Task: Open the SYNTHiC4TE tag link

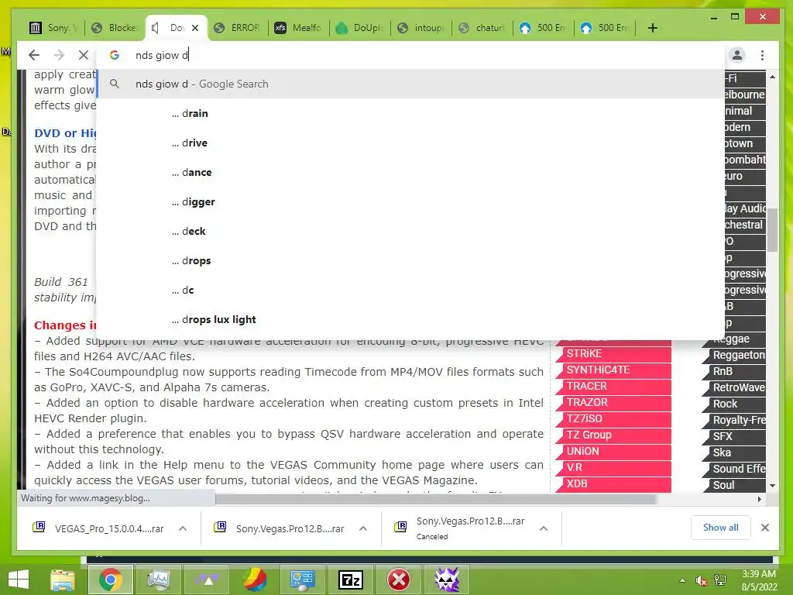Action: 613,370
